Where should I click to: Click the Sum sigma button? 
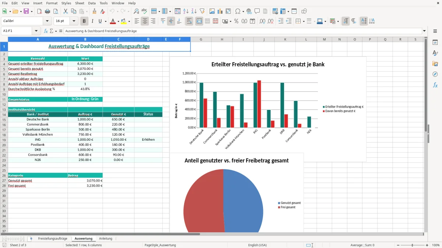(51, 31)
